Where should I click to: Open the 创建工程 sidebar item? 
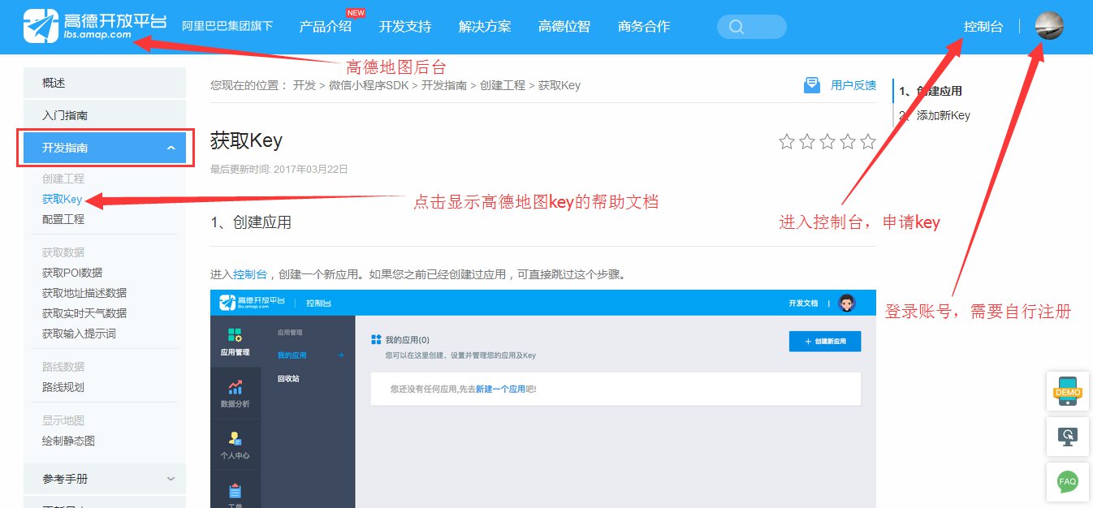[x=63, y=179]
